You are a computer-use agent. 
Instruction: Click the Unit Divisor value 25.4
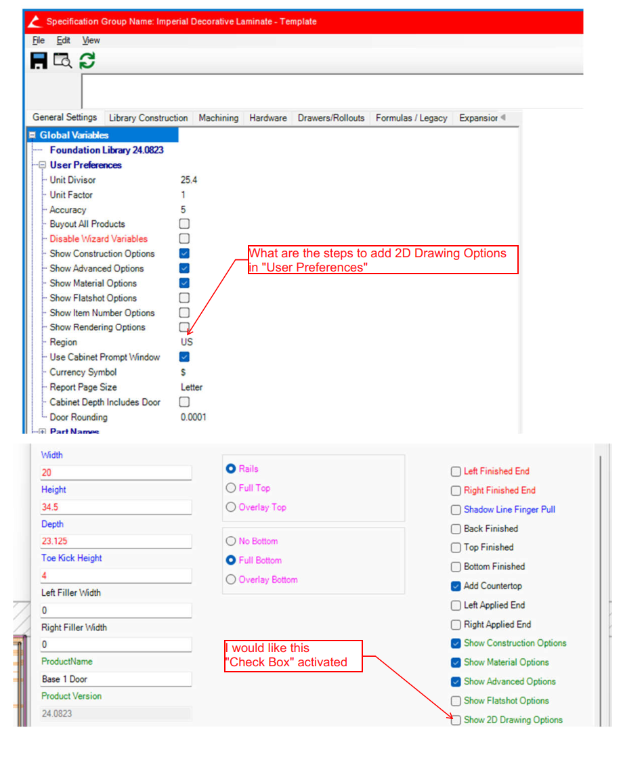click(189, 180)
